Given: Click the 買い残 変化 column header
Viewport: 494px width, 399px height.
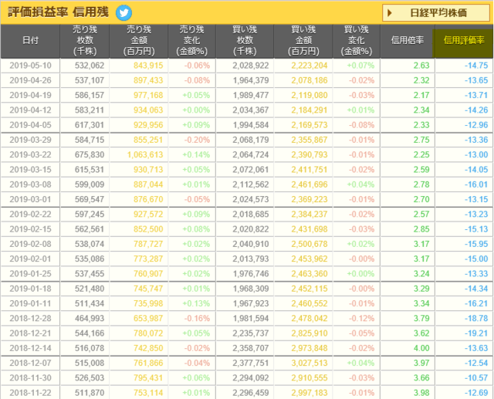Looking at the screenshot, I should pos(357,39).
